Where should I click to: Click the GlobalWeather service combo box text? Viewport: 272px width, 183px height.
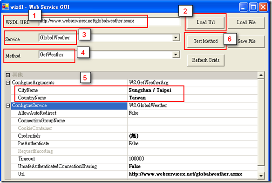click(x=55, y=37)
